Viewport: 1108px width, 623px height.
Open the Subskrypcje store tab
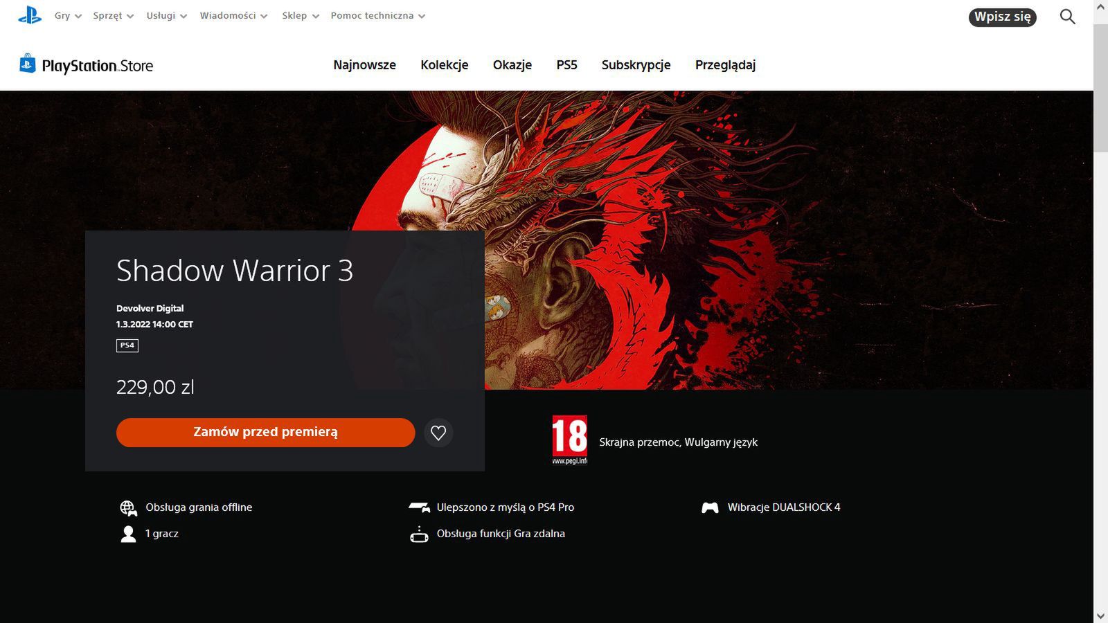click(x=636, y=65)
